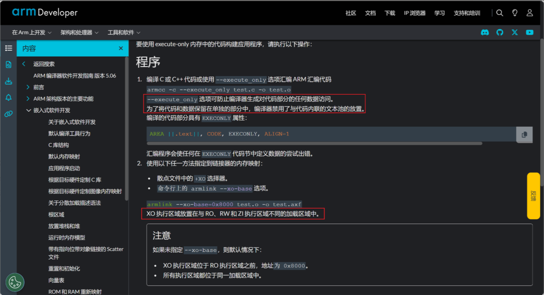Open the Discord community link icon
The width and height of the screenshot is (544, 295).
pos(485,32)
